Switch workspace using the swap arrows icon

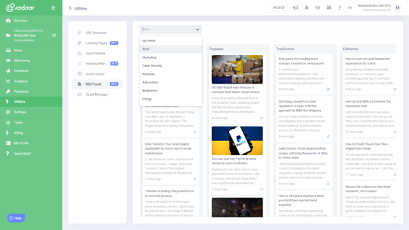tap(54, 35)
